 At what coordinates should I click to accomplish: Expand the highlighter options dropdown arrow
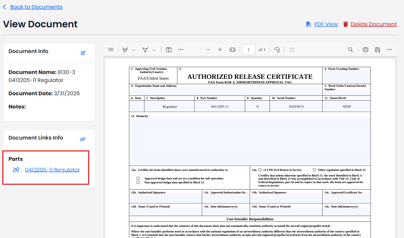134,50
